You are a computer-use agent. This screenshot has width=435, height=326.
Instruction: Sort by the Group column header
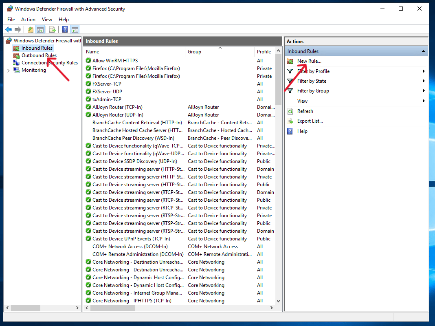pyautogui.click(x=220, y=52)
